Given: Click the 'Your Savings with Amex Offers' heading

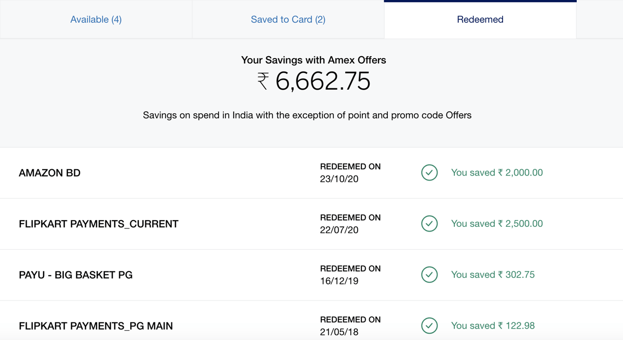Looking at the screenshot, I should click(x=314, y=60).
